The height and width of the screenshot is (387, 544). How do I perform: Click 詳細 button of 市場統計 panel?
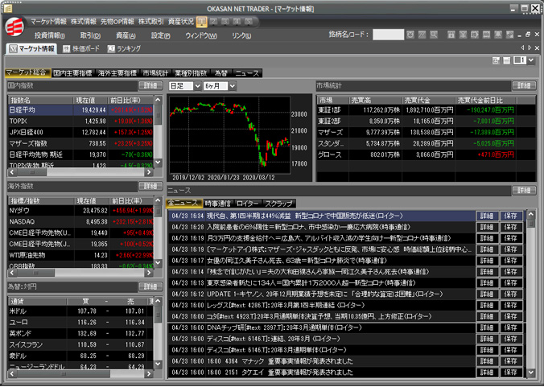[x=524, y=85]
